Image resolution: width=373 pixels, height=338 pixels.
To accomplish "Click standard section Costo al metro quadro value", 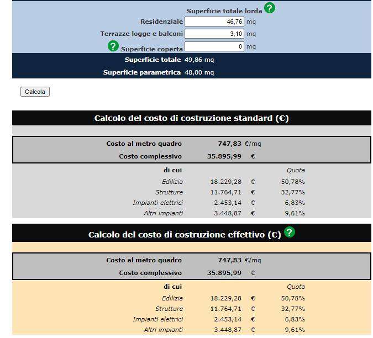I will [229, 144].
